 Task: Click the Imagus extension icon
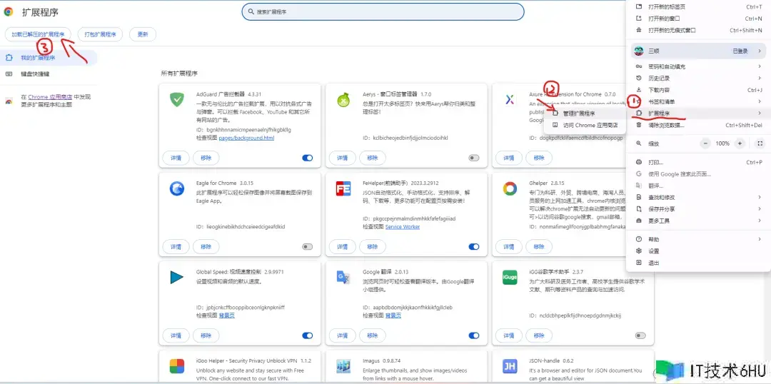(x=343, y=366)
